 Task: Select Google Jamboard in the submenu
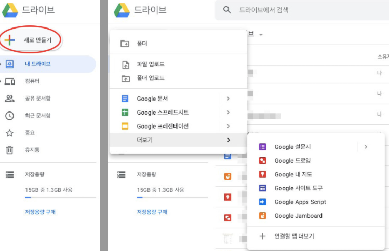click(316, 216)
